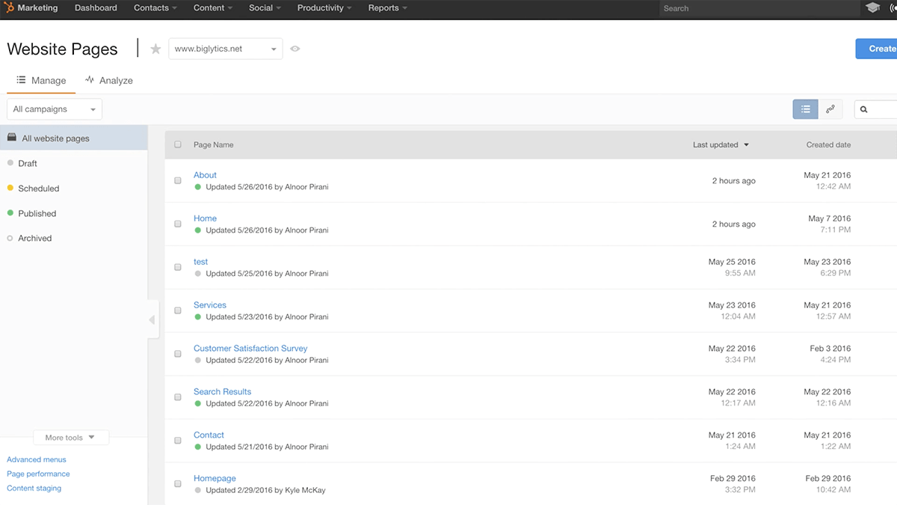Open the Home page link
897x505 pixels.
click(205, 218)
